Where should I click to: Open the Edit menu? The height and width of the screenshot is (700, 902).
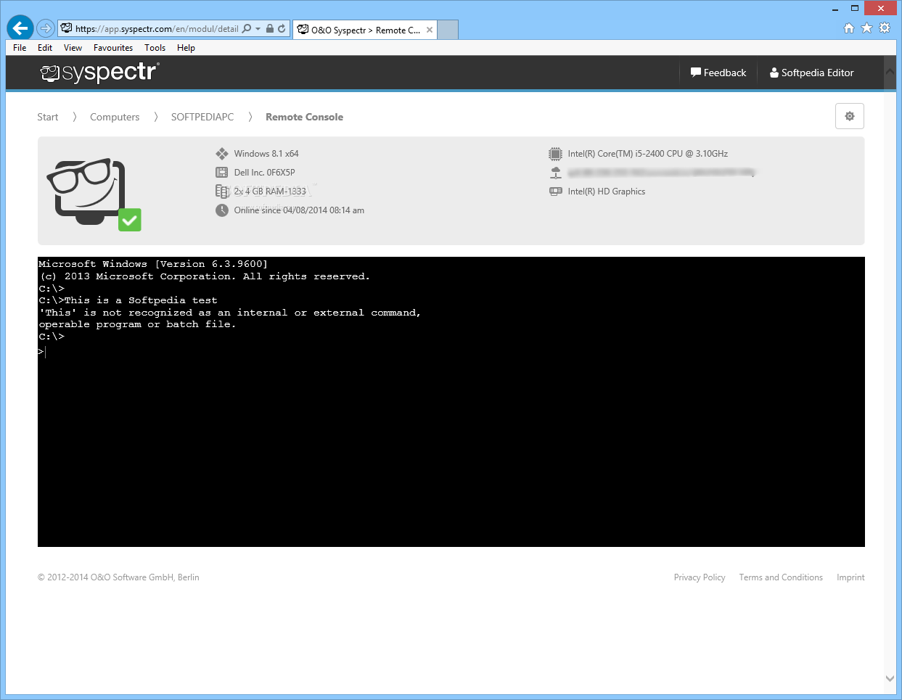[x=45, y=48]
